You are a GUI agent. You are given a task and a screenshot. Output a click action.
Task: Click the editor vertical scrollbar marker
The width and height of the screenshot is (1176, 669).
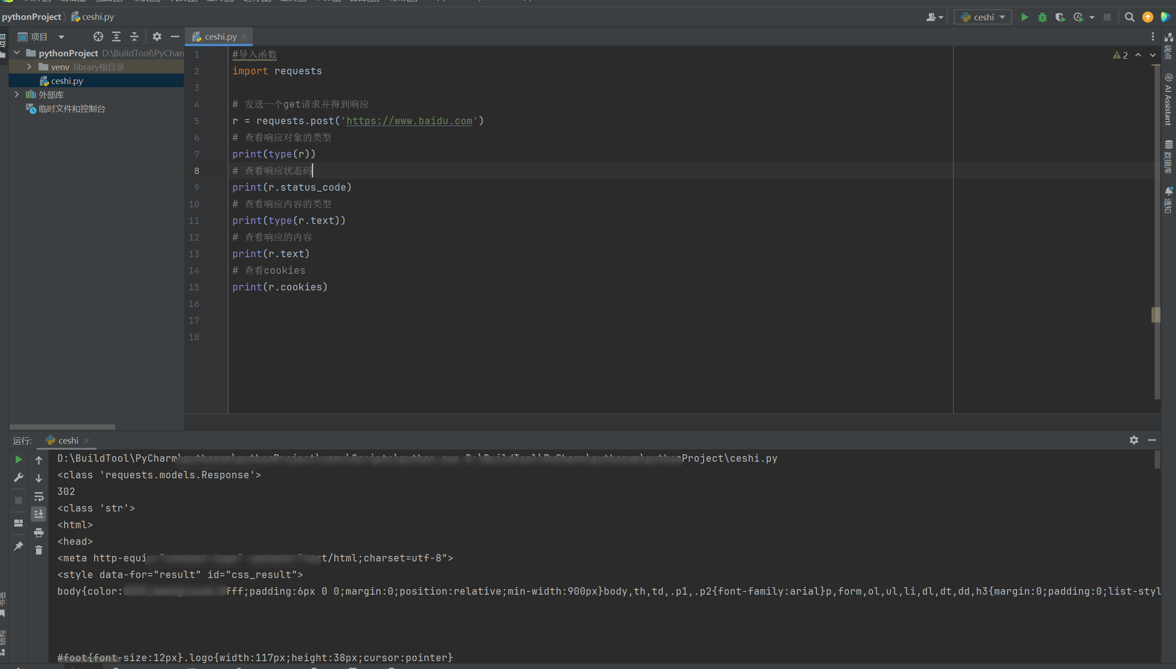click(x=1156, y=315)
